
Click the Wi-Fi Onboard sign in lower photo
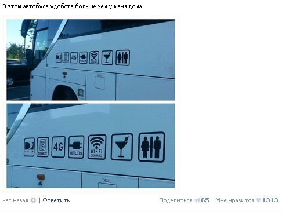[97, 147]
